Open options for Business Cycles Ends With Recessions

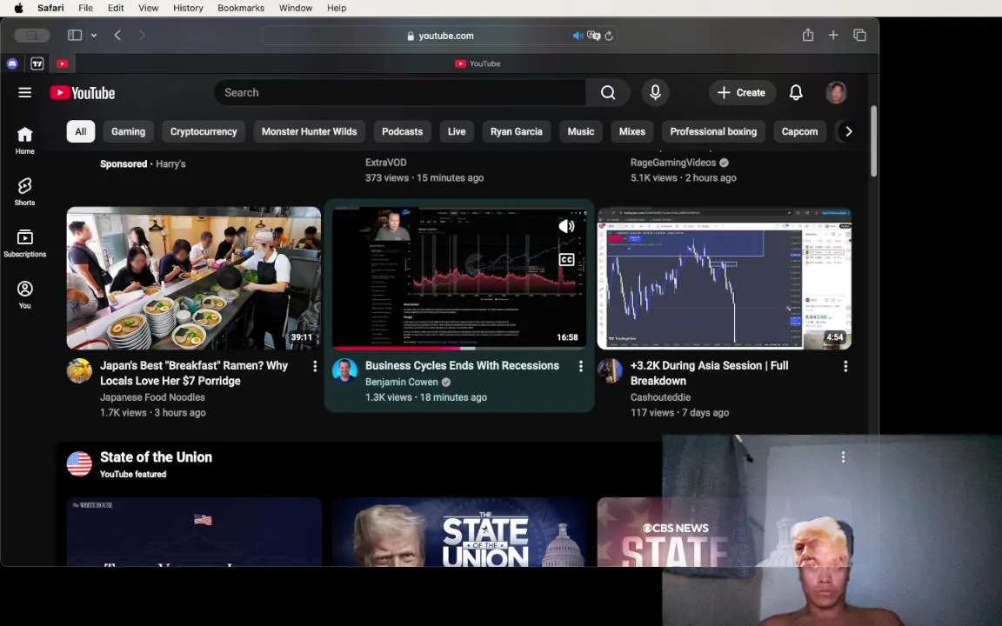(580, 366)
